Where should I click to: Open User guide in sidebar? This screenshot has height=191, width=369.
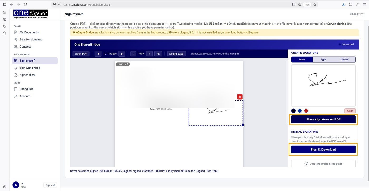tap(35, 89)
